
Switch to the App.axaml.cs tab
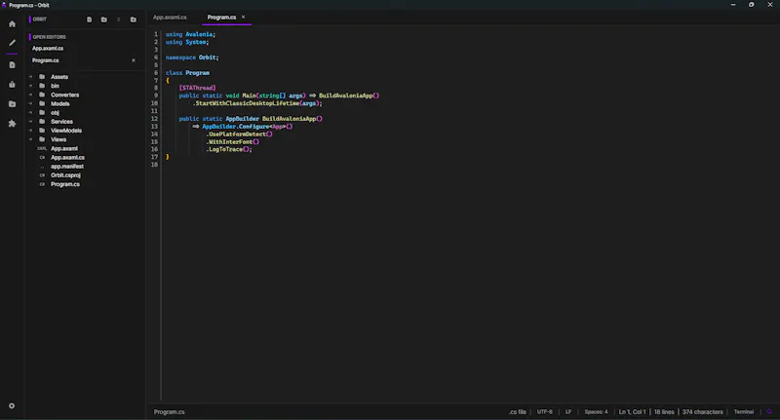point(170,17)
